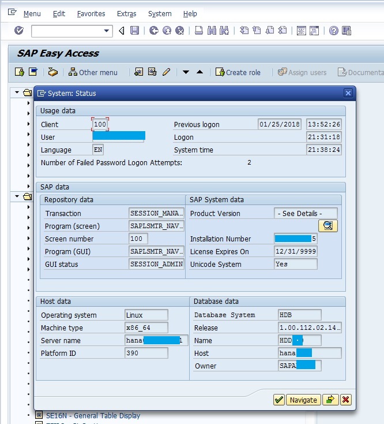Click the move-down black triangle icon
This screenshot has height=424, width=384.
click(186, 72)
